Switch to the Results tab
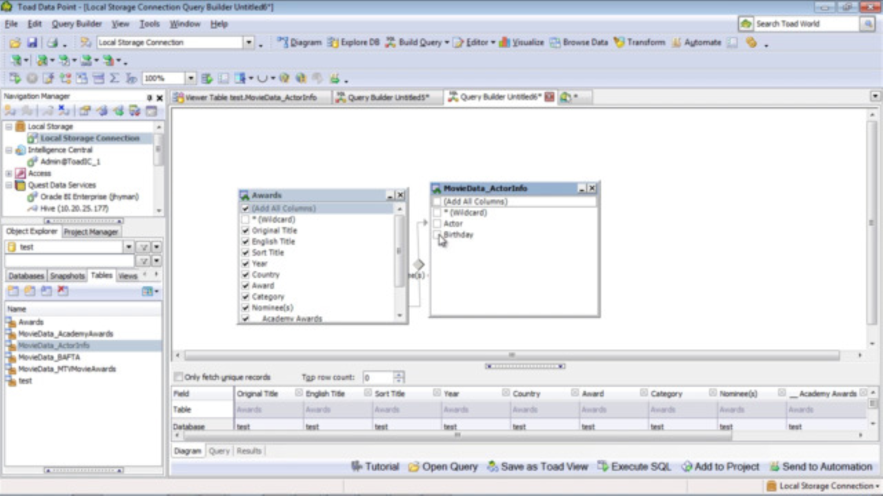The height and width of the screenshot is (496, 883). (249, 451)
